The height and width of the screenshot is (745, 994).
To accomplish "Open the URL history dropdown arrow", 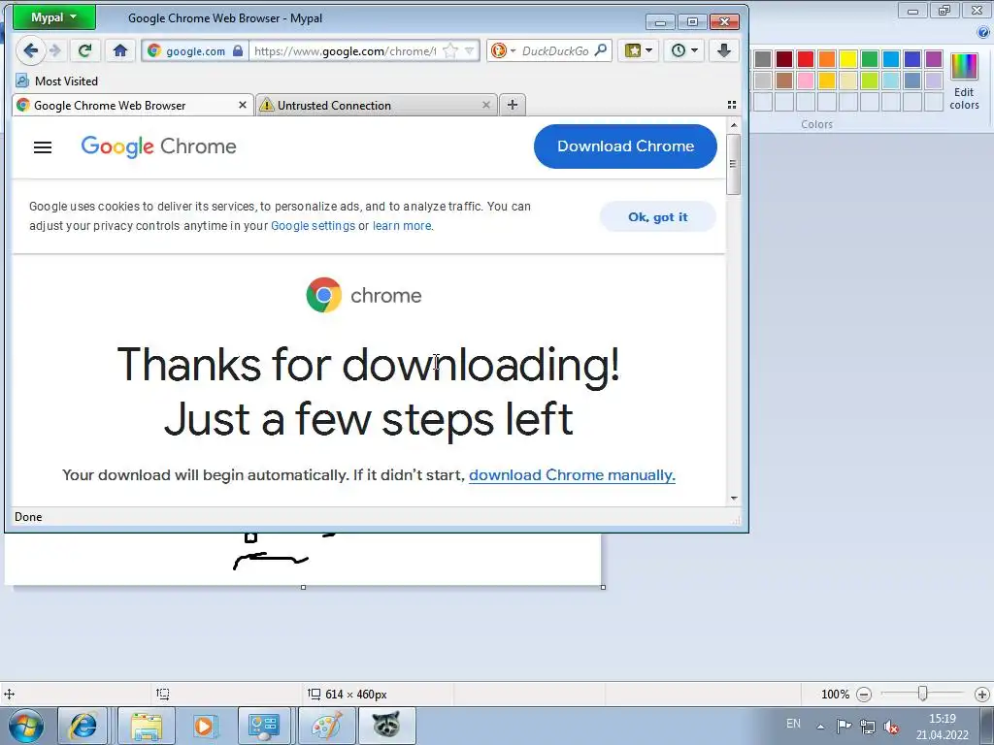I will pyautogui.click(x=470, y=50).
